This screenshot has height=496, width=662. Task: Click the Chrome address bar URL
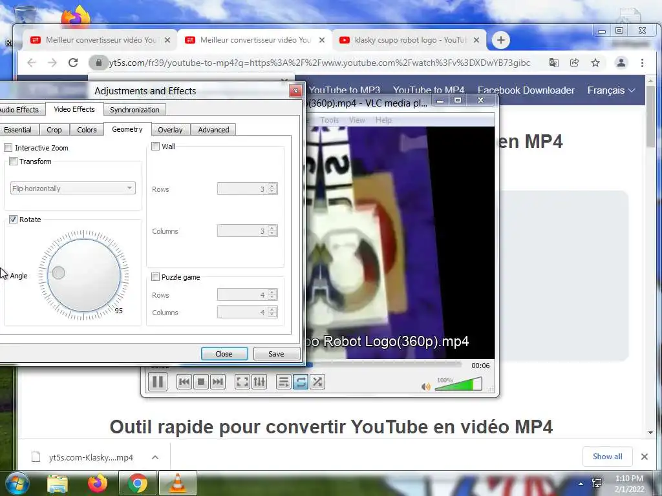coord(319,63)
